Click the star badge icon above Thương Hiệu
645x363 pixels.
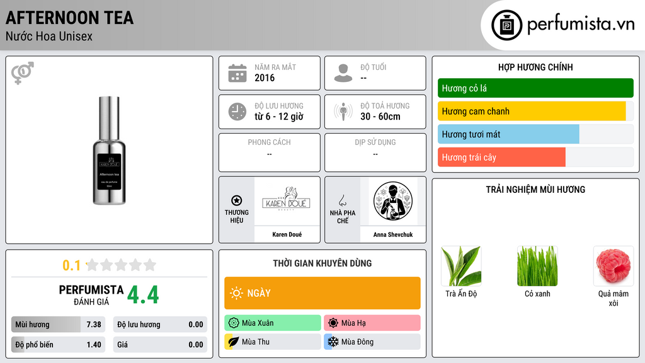tap(237, 200)
